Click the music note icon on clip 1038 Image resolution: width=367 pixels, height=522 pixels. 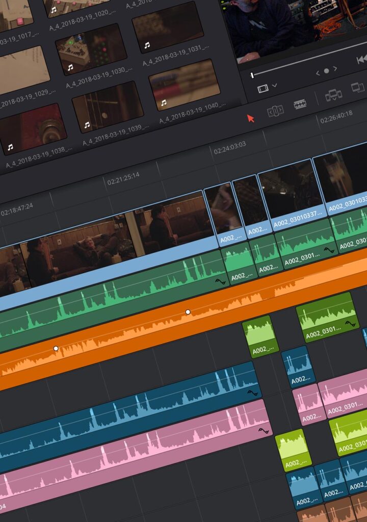[10, 147]
